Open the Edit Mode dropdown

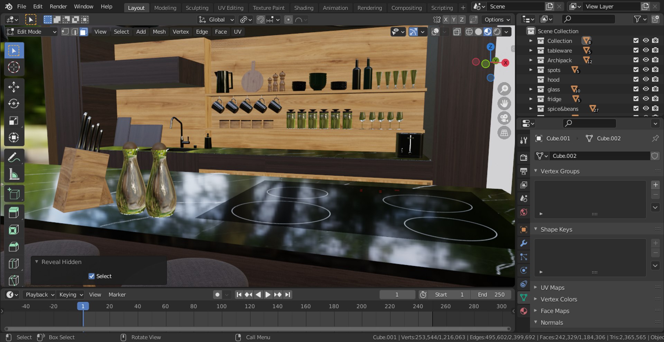[32, 32]
